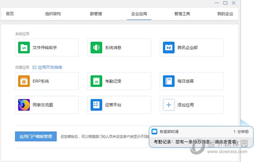
Task: Switch to the 我的企业 tab
Action: [x=225, y=14]
